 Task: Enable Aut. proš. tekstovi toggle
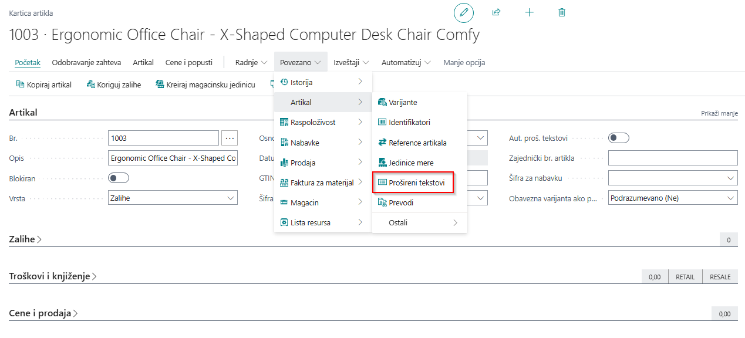point(618,138)
